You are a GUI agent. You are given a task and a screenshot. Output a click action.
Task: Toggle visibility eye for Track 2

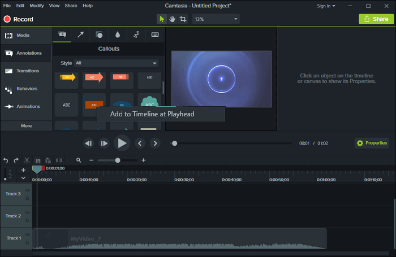point(27,212)
